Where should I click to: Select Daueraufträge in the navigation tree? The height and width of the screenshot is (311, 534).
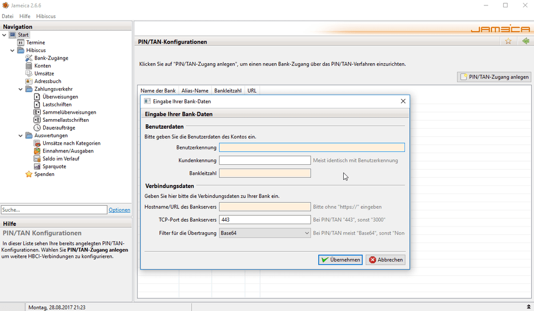(x=59, y=128)
